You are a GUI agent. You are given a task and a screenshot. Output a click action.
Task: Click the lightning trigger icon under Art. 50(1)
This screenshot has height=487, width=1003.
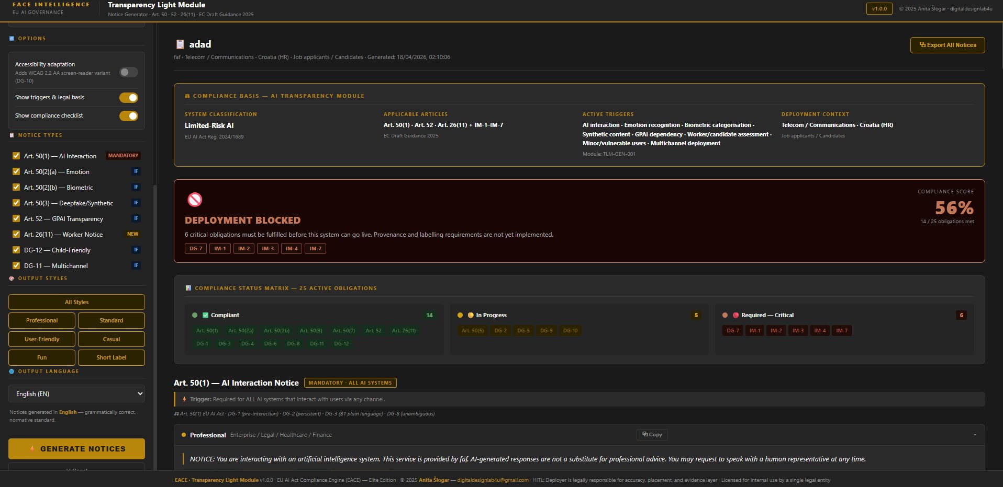point(184,399)
